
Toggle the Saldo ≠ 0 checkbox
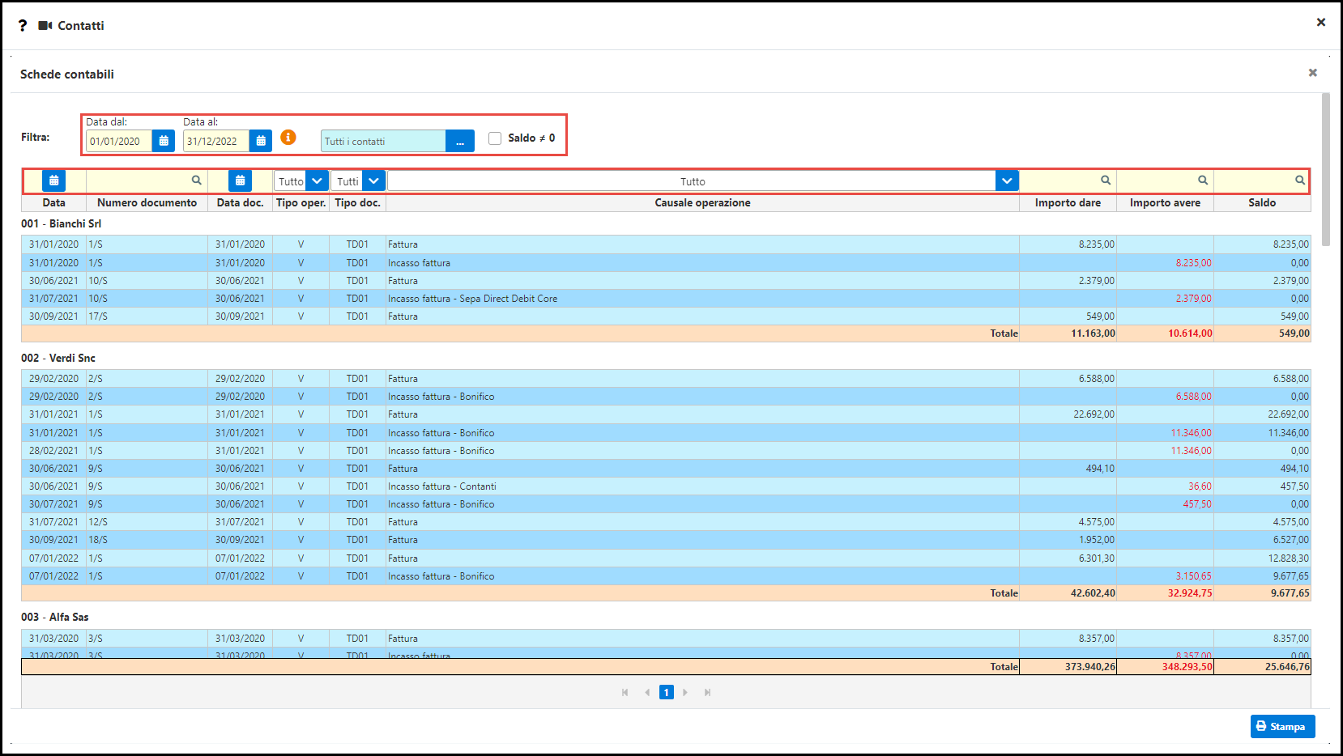495,138
